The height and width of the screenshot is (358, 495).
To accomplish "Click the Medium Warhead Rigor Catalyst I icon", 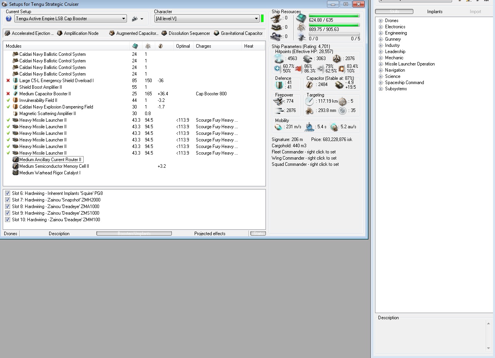I will coord(15,173).
